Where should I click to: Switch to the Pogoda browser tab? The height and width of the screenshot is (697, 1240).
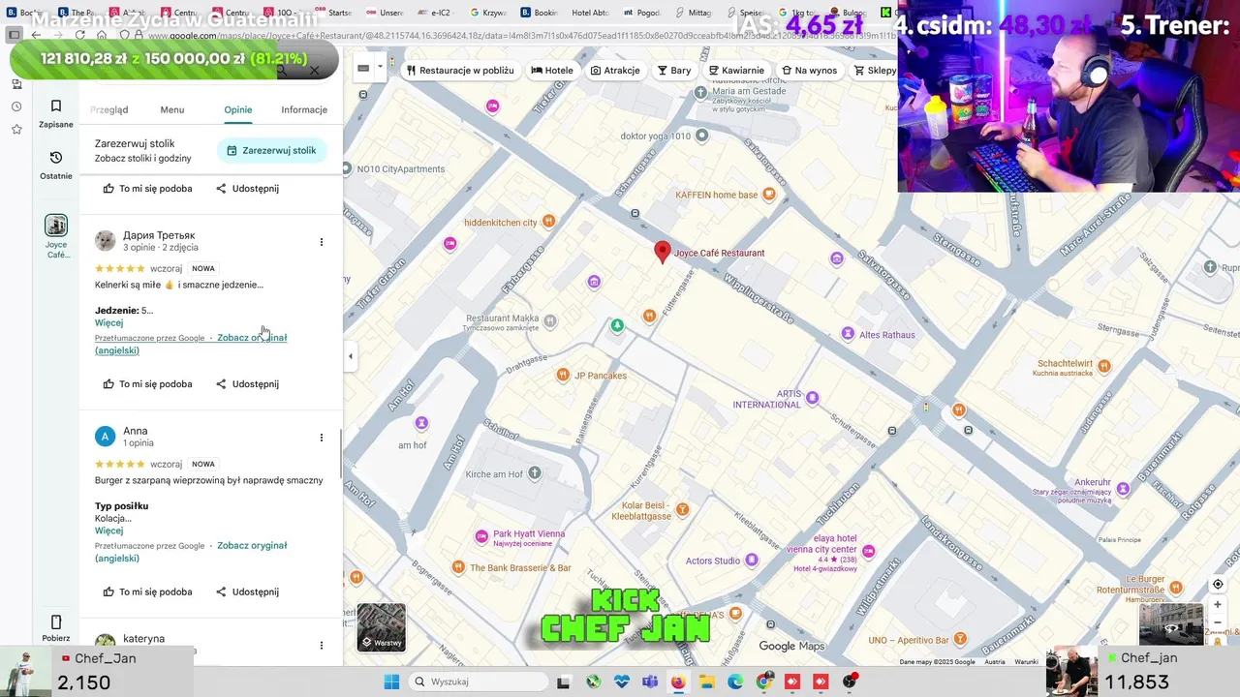coord(642,13)
